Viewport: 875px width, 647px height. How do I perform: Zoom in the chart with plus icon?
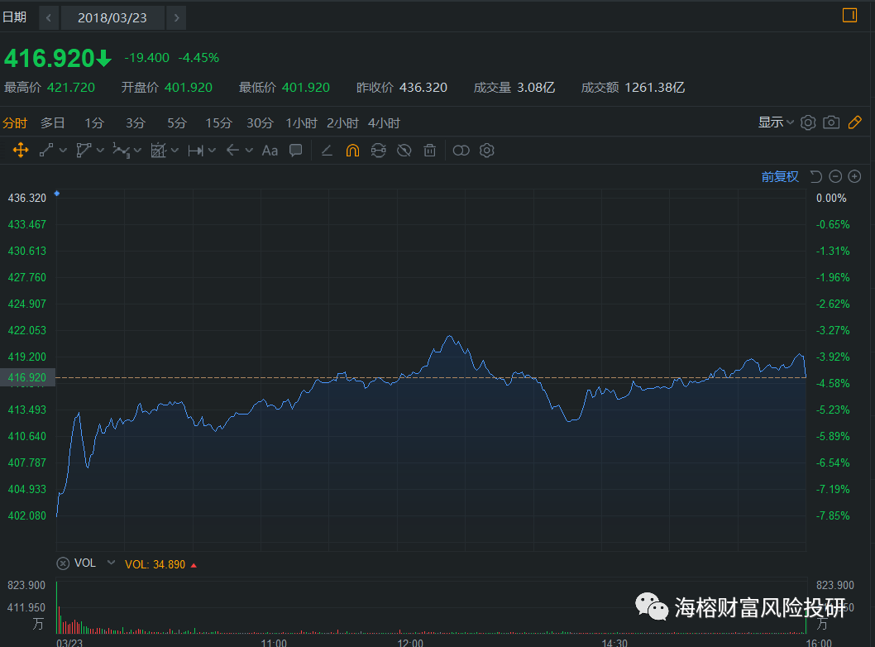[x=854, y=176]
